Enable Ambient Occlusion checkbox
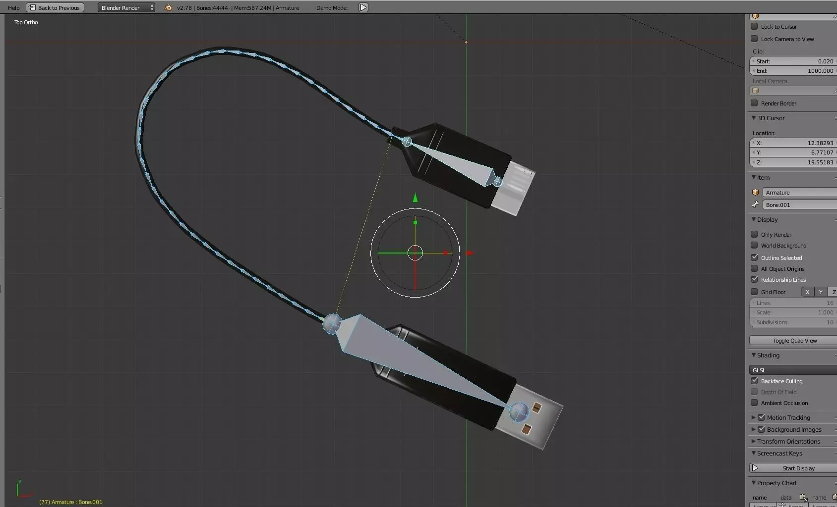Image resolution: width=837 pixels, height=507 pixels. 754,403
